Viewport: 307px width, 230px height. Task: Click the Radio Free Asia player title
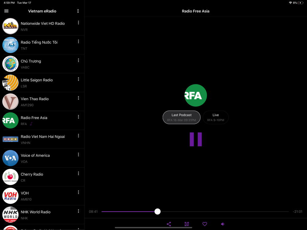(196, 11)
